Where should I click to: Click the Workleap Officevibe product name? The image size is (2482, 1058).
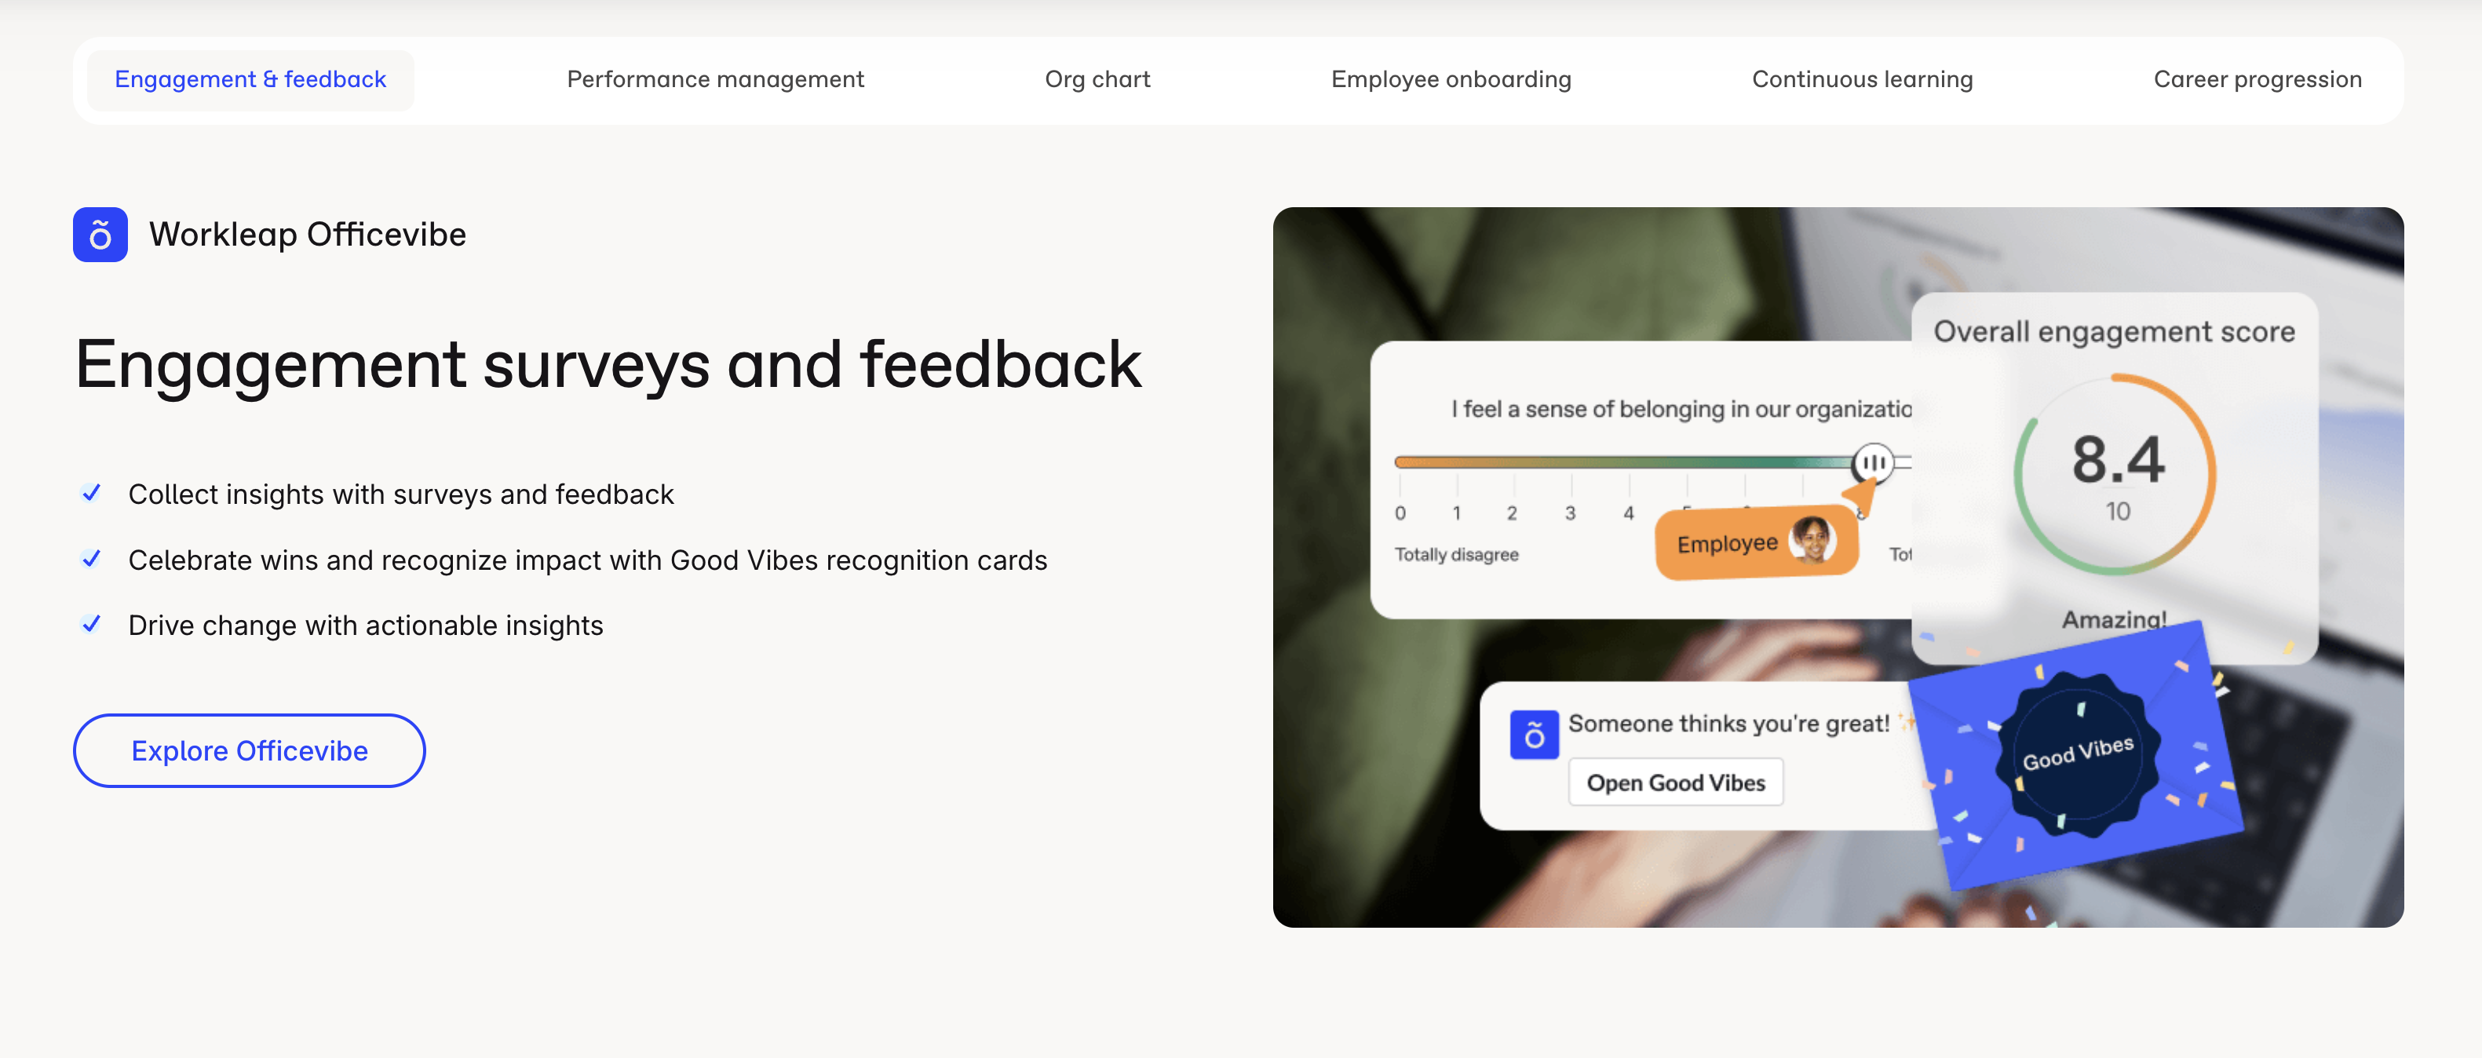coord(308,234)
